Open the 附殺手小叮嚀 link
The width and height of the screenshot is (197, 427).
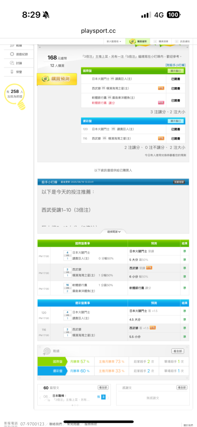[175, 65]
